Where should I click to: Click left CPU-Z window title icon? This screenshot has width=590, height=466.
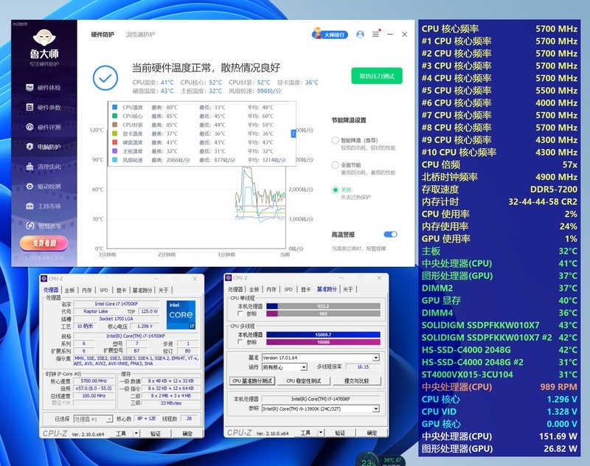click(44, 279)
